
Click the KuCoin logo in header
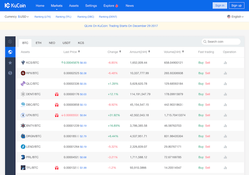coord(16,5)
